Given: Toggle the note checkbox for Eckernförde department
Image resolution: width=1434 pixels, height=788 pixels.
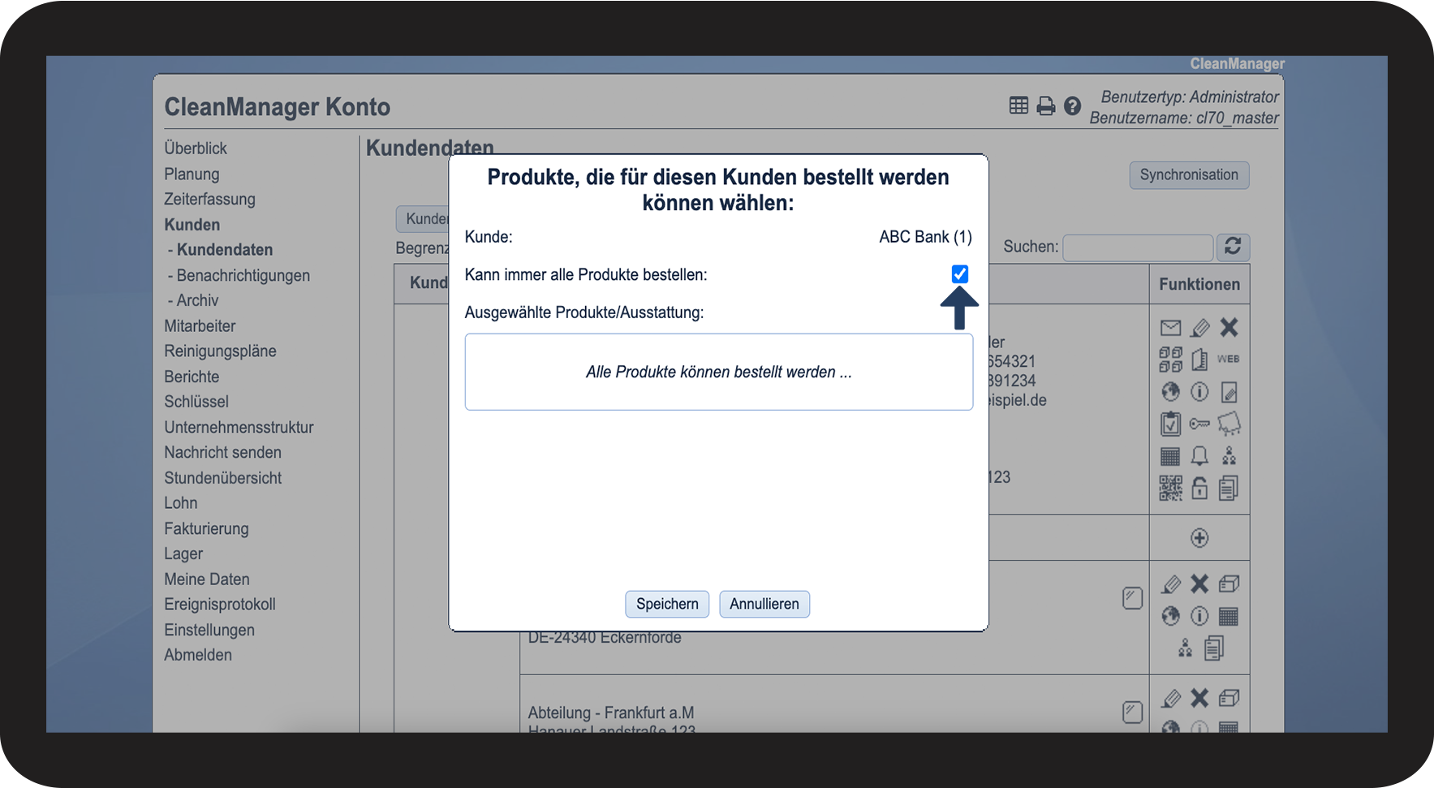Looking at the screenshot, I should [1132, 598].
